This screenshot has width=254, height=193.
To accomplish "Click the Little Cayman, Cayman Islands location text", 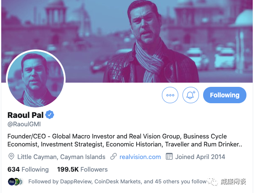I will tap(61, 156).
